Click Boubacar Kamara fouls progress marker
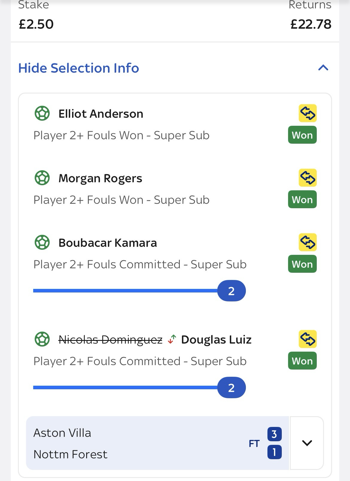Screen dimensions: 350x481 pyautogui.click(x=231, y=291)
